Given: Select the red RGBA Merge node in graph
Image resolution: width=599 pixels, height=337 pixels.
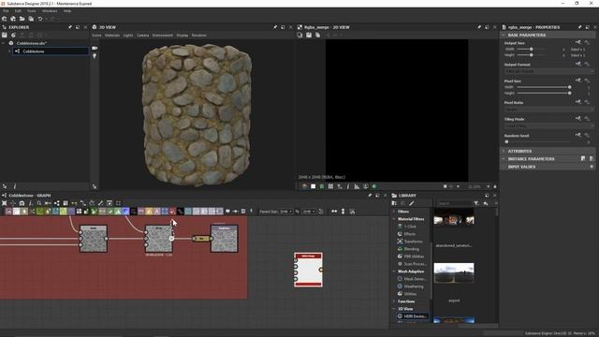Looking at the screenshot, I should click(x=308, y=270).
